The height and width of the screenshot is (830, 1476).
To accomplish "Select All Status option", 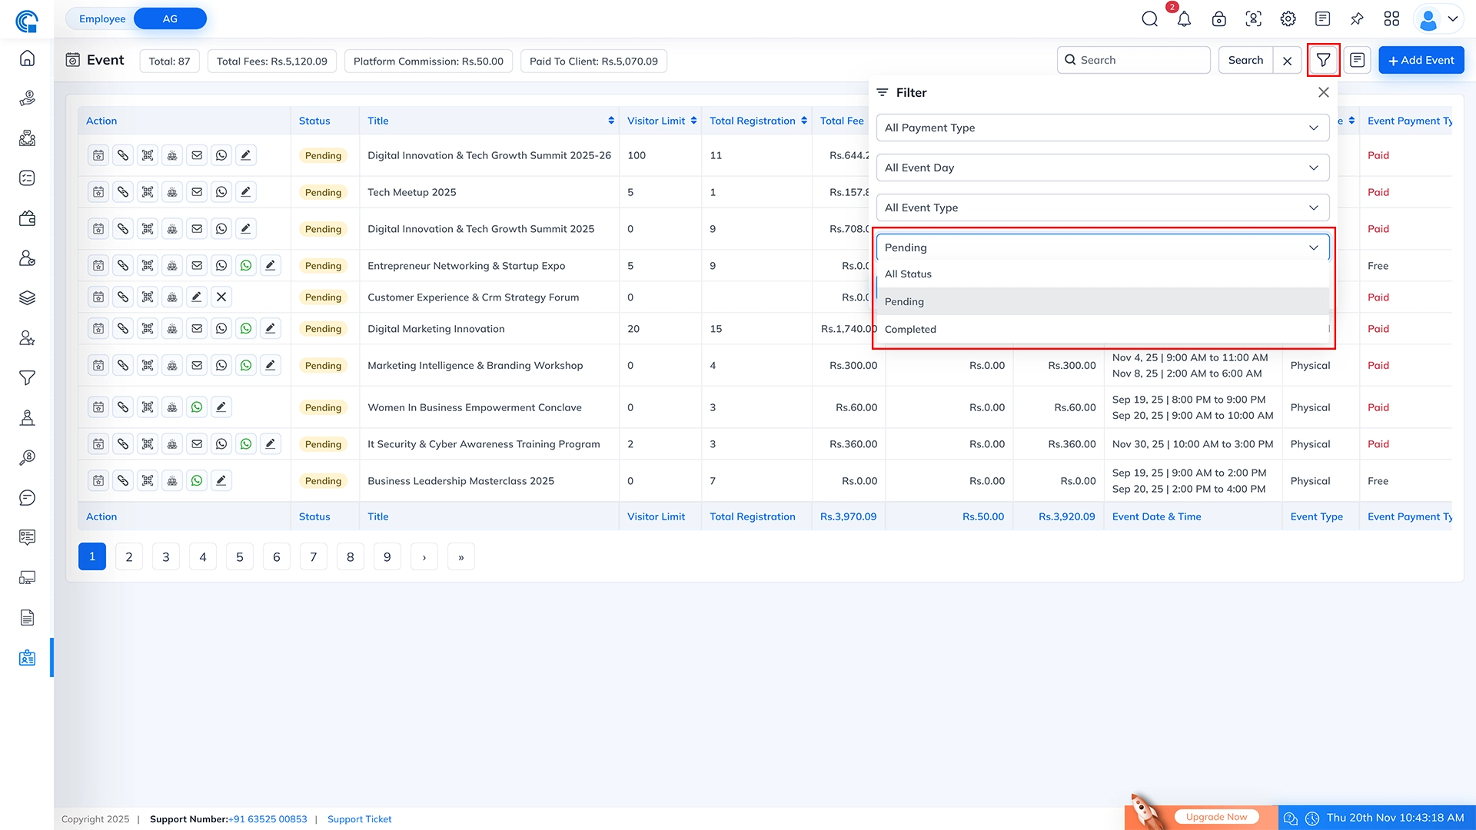I will pos(908,274).
